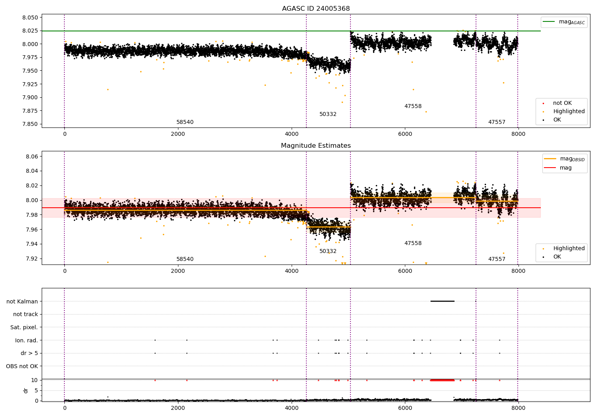Select the mag AGASC legend entry
Image resolution: width=596 pixels, height=417 pixels.
tap(564, 22)
